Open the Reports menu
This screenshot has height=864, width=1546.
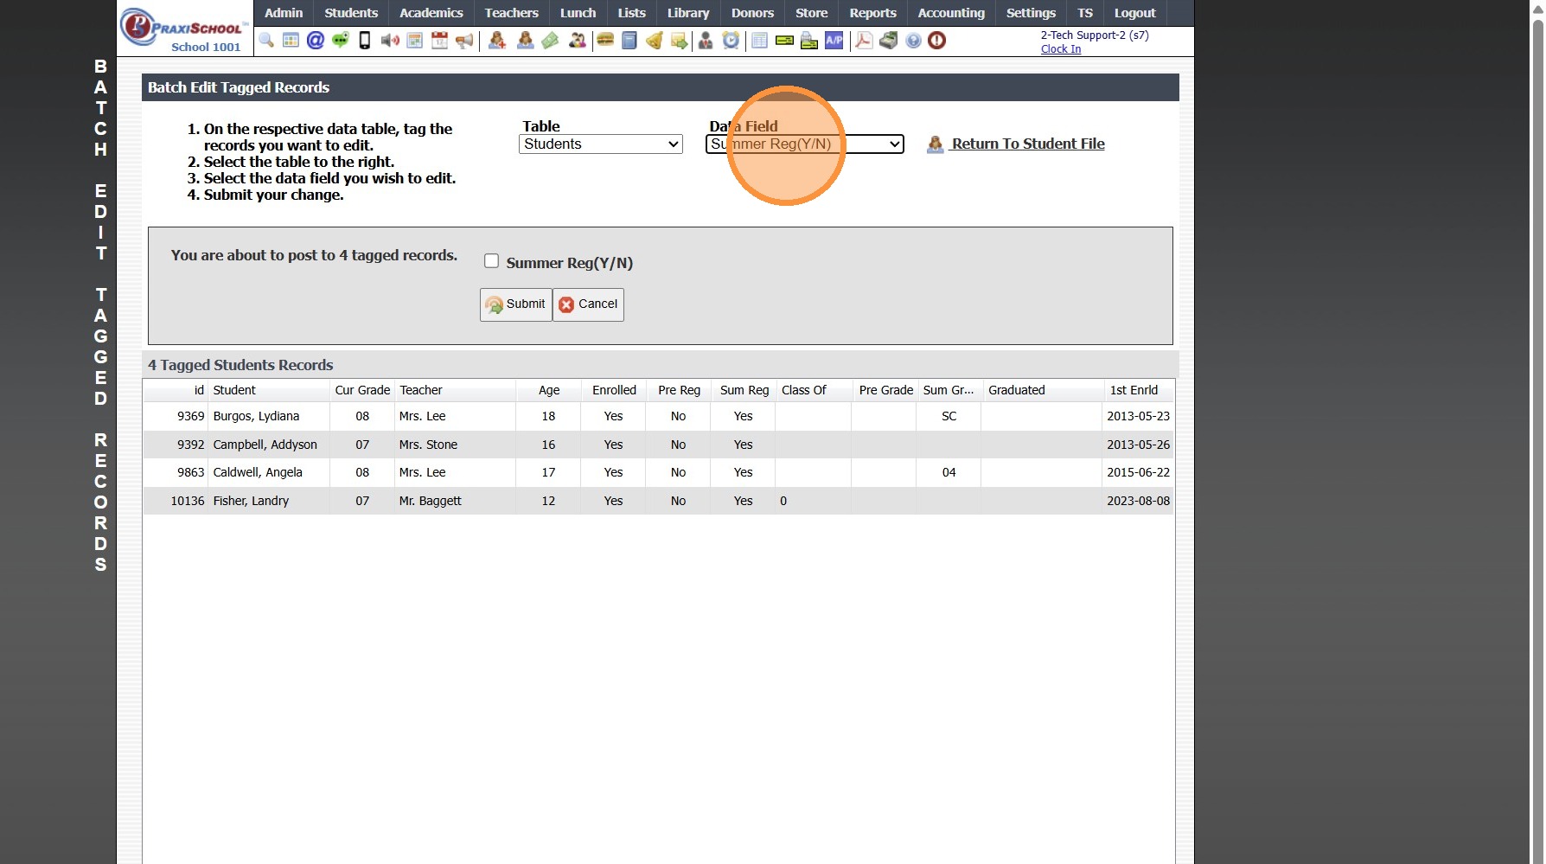(x=872, y=13)
